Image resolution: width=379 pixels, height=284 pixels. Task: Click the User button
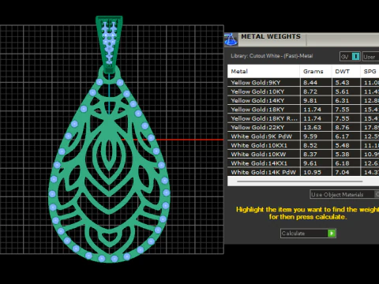click(x=370, y=57)
